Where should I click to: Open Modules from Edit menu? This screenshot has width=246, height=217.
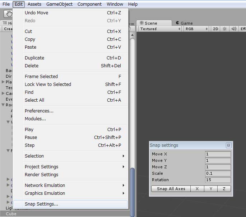(71, 119)
